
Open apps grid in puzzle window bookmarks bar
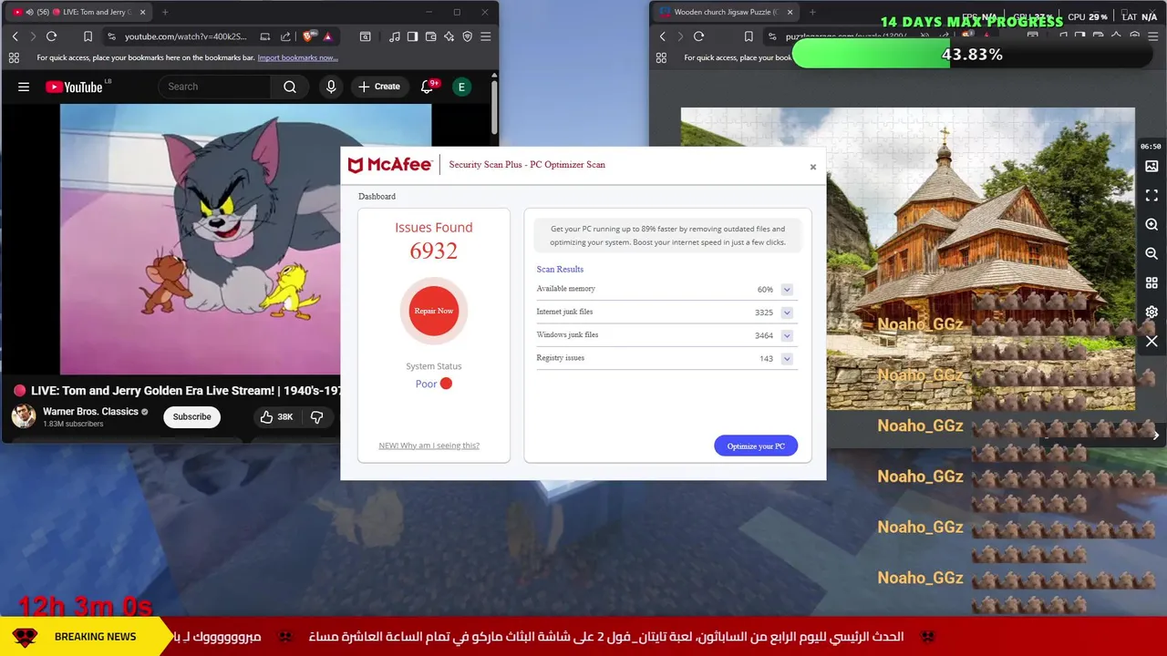tap(661, 57)
